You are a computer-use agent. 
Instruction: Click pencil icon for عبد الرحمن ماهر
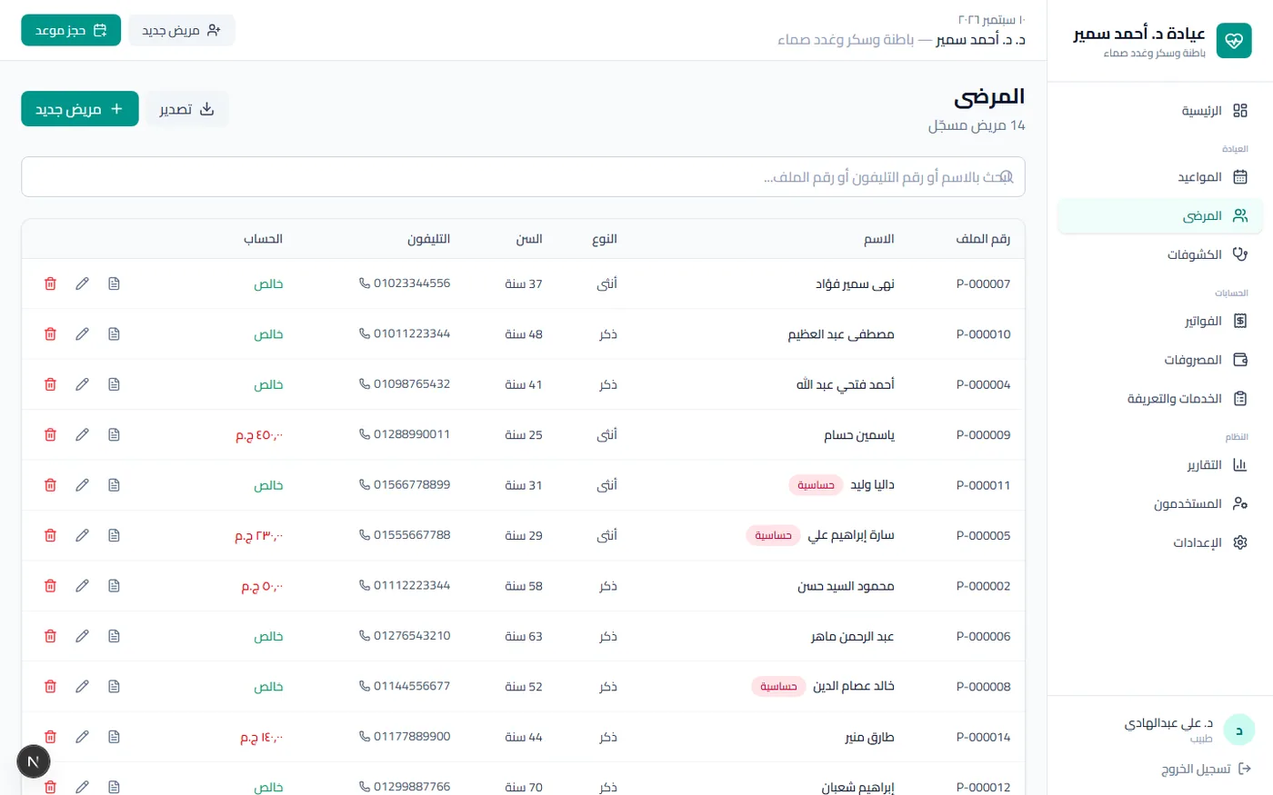click(82, 636)
